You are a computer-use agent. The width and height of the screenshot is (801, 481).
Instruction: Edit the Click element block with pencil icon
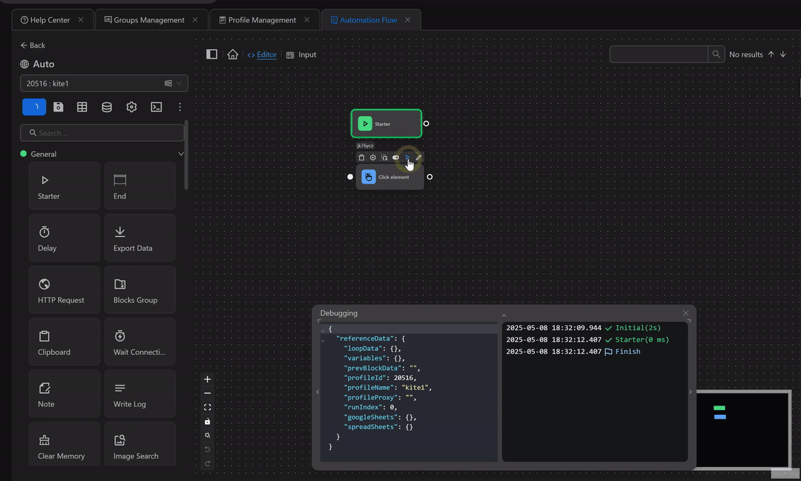pos(419,158)
